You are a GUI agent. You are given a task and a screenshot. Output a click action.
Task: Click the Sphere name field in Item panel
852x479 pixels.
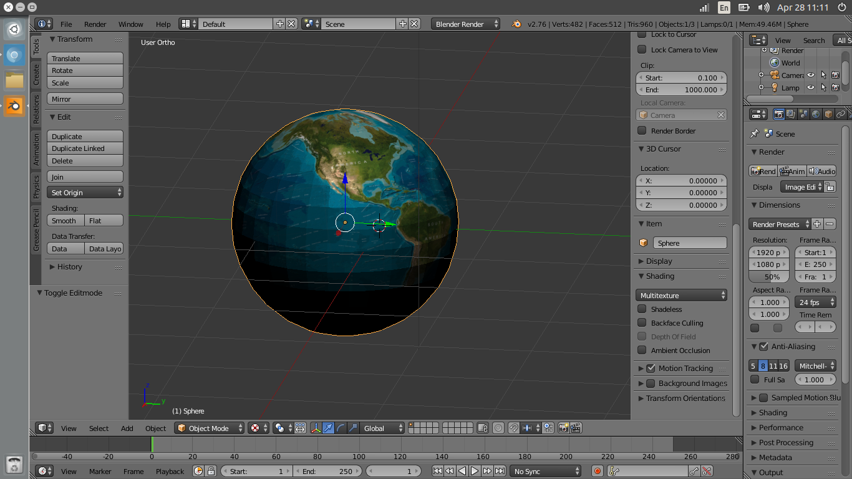[x=690, y=243]
